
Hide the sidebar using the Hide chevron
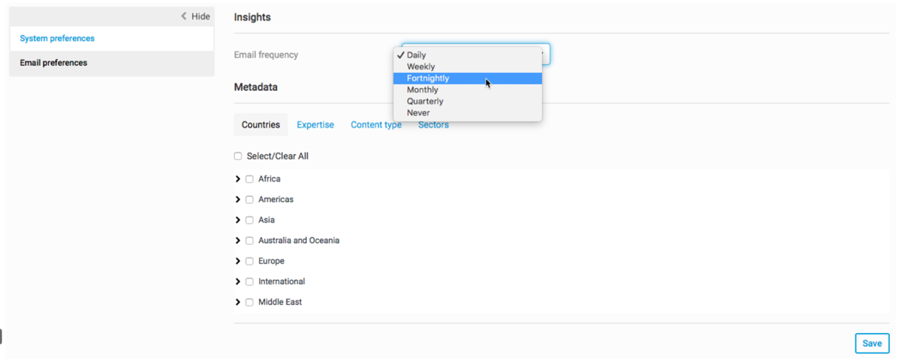[195, 16]
